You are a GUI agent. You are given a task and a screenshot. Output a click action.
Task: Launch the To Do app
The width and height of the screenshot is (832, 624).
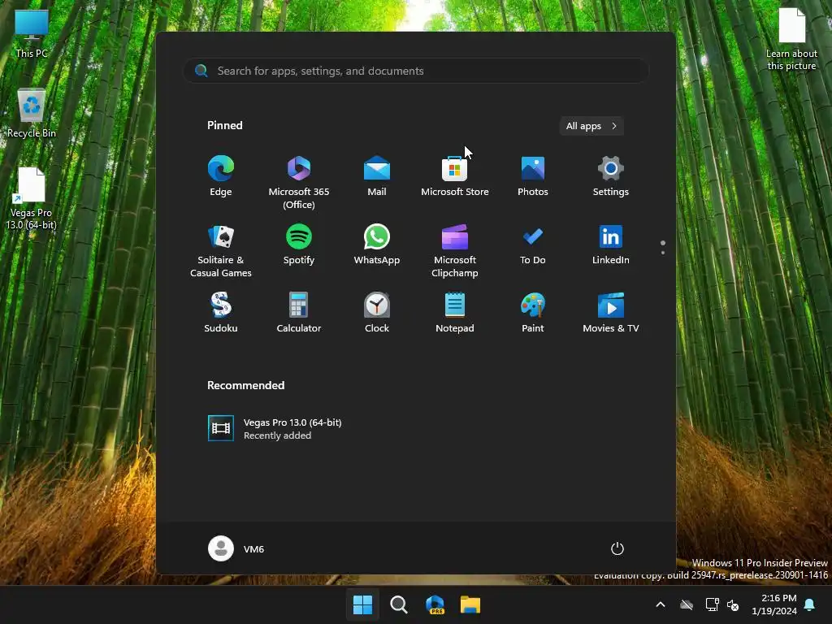coord(533,245)
